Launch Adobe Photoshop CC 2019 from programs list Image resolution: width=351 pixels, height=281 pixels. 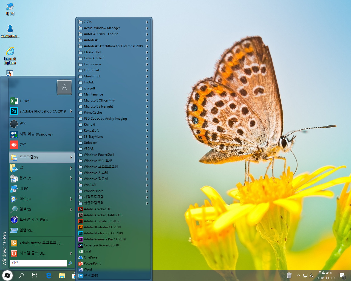114,233
